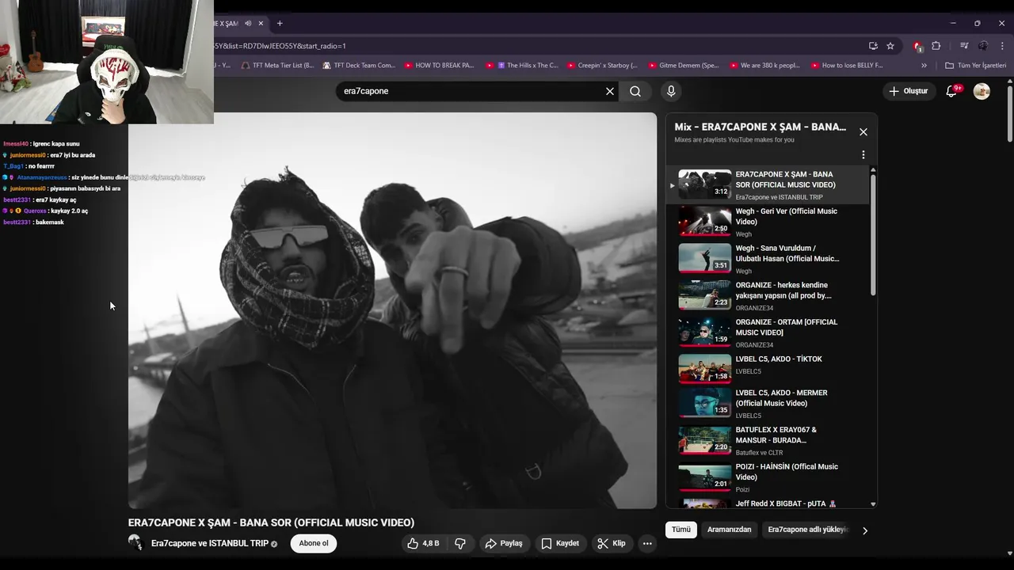Click Mix - ERA7CAPONE X ŞAM playlist title
1014x570 pixels.
click(760, 127)
